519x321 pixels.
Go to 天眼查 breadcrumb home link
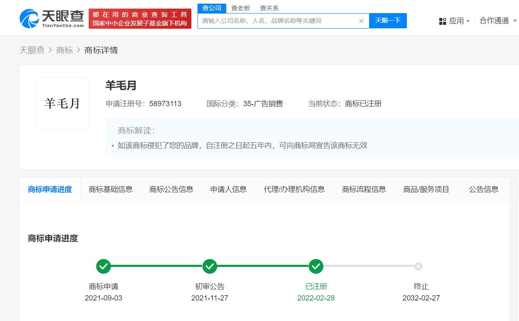[32, 50]
